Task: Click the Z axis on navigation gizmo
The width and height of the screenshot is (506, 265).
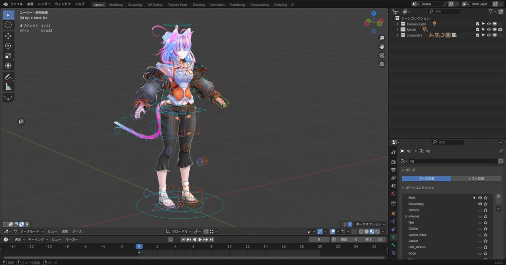Action: (374, 13)
